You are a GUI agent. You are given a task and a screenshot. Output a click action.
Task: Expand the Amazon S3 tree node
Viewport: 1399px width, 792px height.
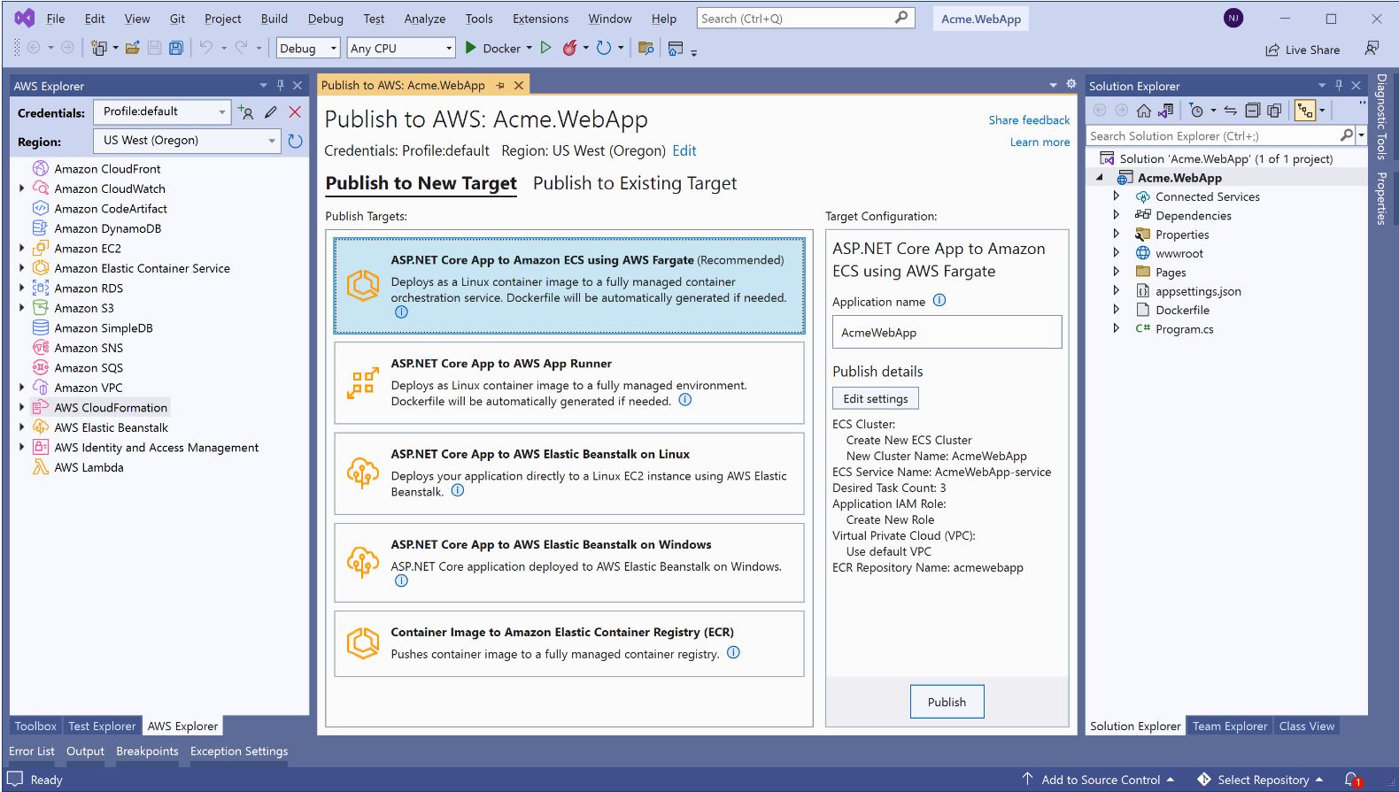[x=22, y=308]
